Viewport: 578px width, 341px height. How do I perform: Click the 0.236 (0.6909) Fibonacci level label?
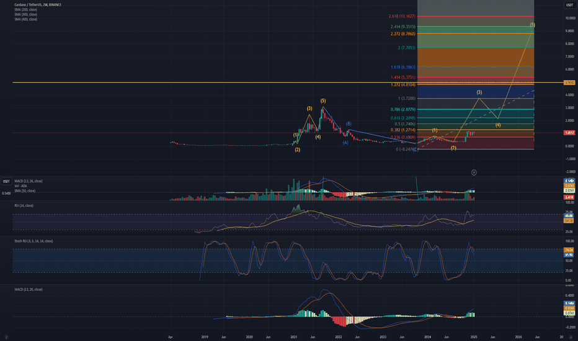(403, 137)
